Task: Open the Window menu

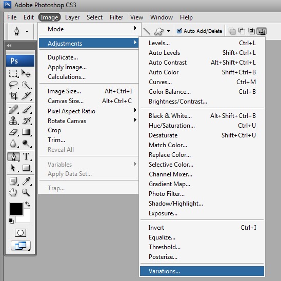Action: pyautogui.click(x=162, y=17)
